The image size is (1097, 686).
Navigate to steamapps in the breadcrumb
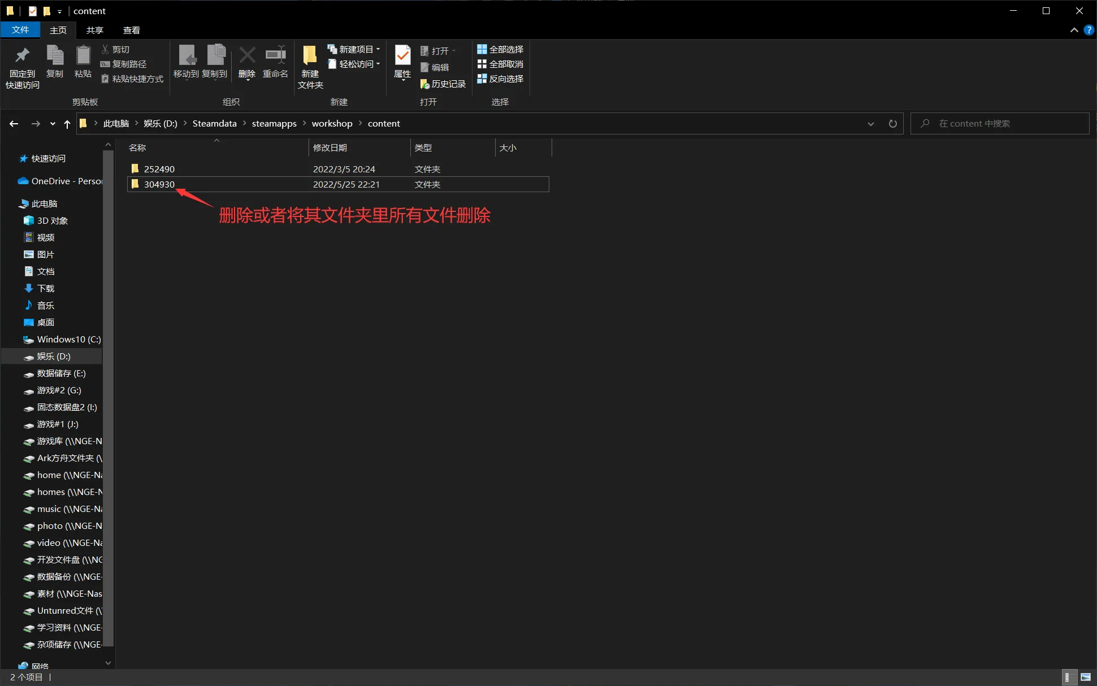(274, 123)
